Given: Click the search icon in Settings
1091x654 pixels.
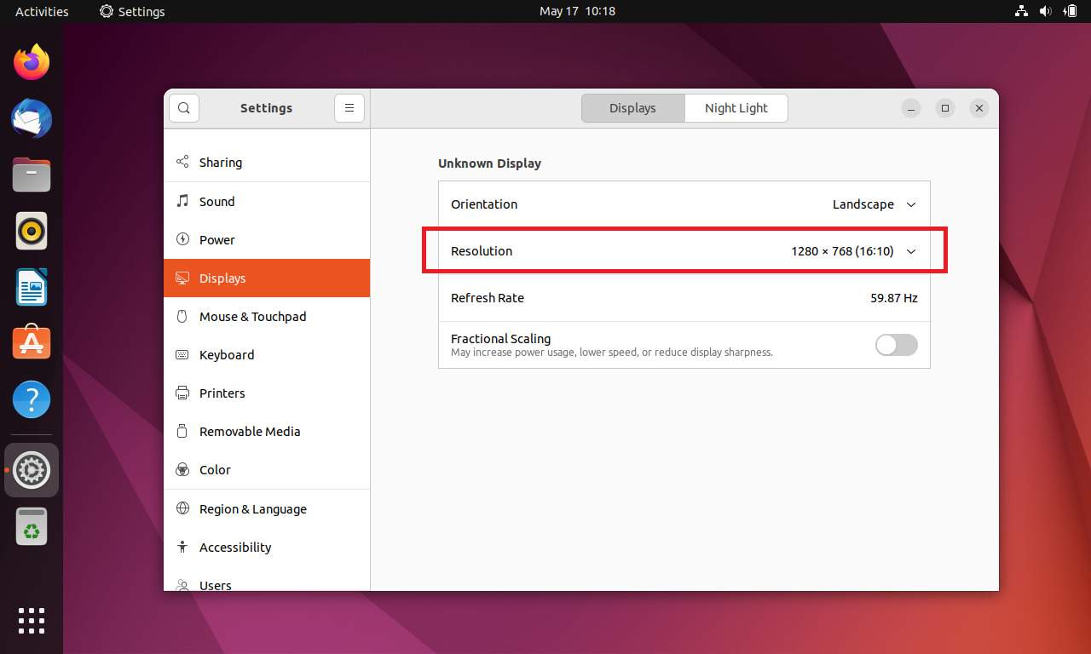Looking at the screenshot, I should click(x=184, y=107).
